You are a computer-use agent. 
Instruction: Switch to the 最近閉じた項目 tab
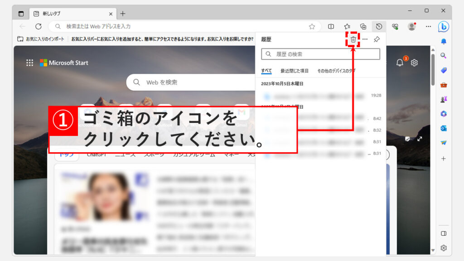(295, 71)
